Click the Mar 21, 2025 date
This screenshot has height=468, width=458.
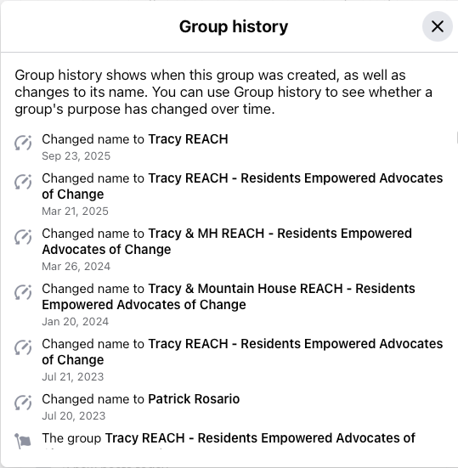(76, 211)
